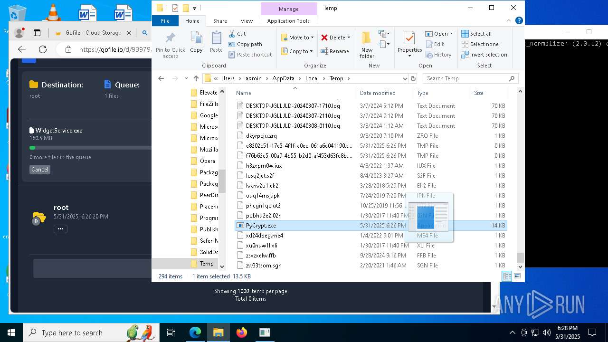Screen dimensions: 608x342
Task: Open the Open dropdown arrow
Action: [x=451, y=34]
